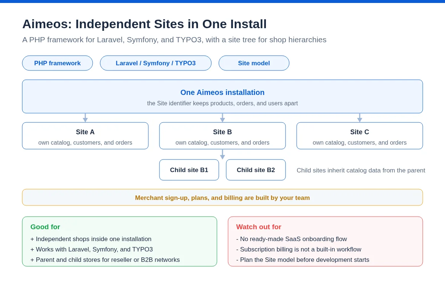This screenshot has width=445, height=293.
Task: Select the Site C box
Action: point(360,136)
